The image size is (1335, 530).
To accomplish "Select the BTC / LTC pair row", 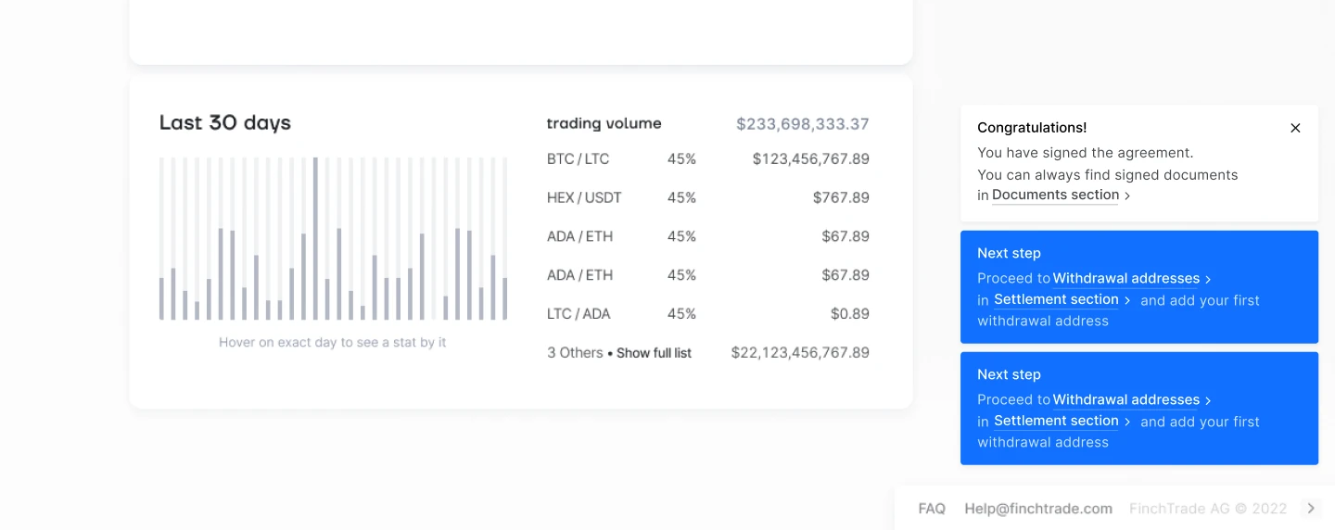I will pyautogui.click(x=708, y=159).
